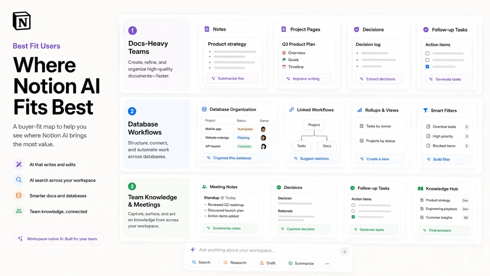The width and height of the screenshot is (490, 276).
Task: Click the page icon beside Customer insights
Action: click(x=422, y=218)
